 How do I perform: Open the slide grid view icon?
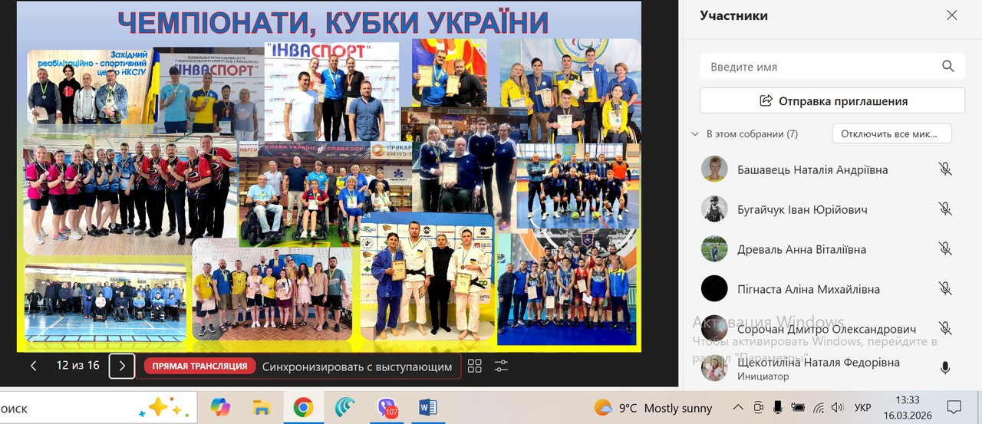(x=474, y=366)
